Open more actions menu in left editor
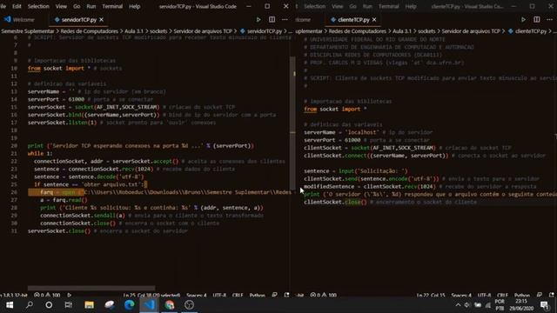The height and width of the screenshot is (313, 557). click(285, 19)
